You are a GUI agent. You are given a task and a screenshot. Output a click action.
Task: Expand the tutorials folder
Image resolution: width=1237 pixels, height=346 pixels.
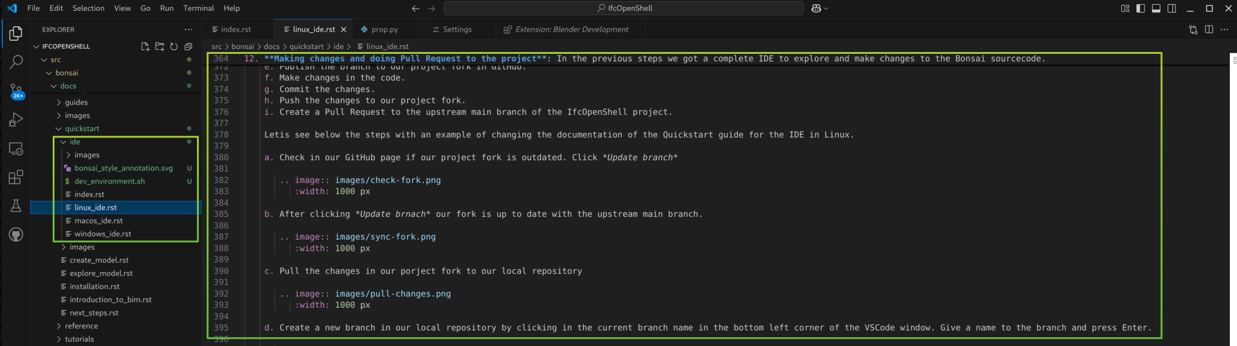(x=59, y=339)
